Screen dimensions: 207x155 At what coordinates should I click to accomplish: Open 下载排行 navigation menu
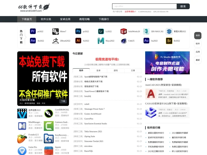(x=104, y=19)
